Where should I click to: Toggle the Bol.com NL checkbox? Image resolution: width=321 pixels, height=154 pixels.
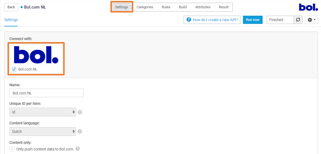click(x=14, y=69)
